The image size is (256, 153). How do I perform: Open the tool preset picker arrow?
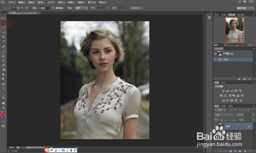9,8
